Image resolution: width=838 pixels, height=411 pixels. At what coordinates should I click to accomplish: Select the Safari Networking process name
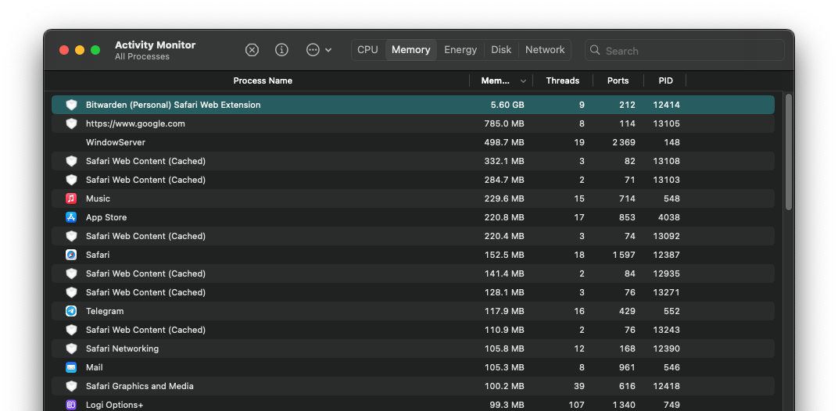tap(123, 348)
